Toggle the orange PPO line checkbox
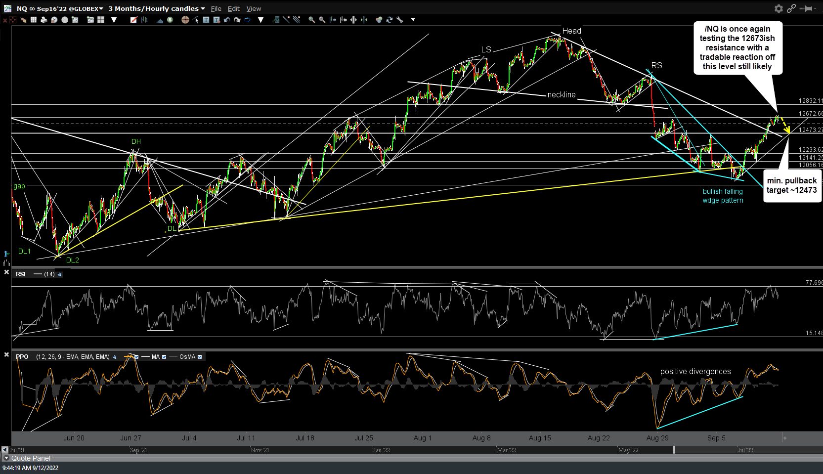 click(136, 357)
